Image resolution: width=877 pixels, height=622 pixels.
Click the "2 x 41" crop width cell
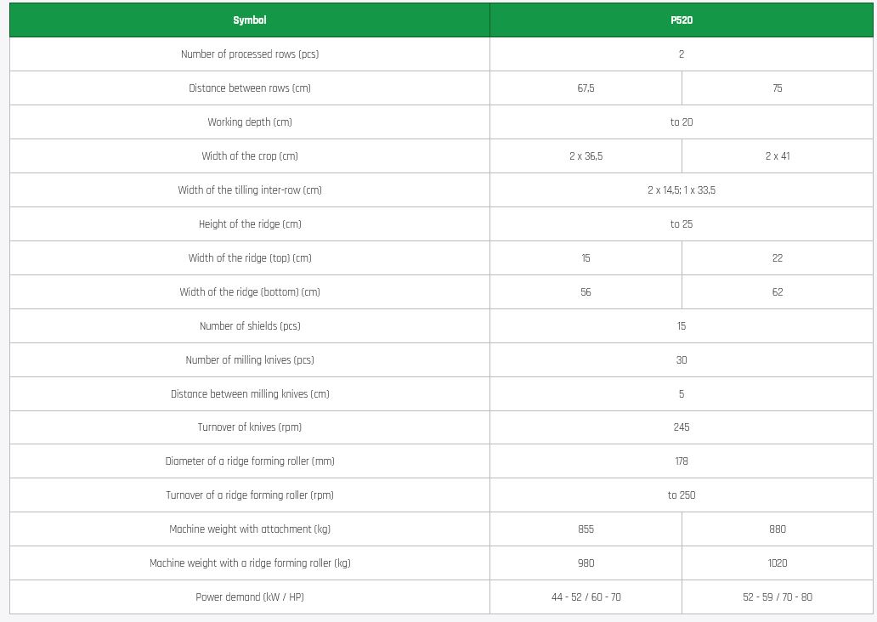pos(777,156)
